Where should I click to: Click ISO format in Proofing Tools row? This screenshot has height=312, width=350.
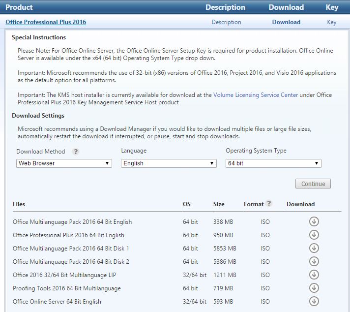(x=265, y=288)
